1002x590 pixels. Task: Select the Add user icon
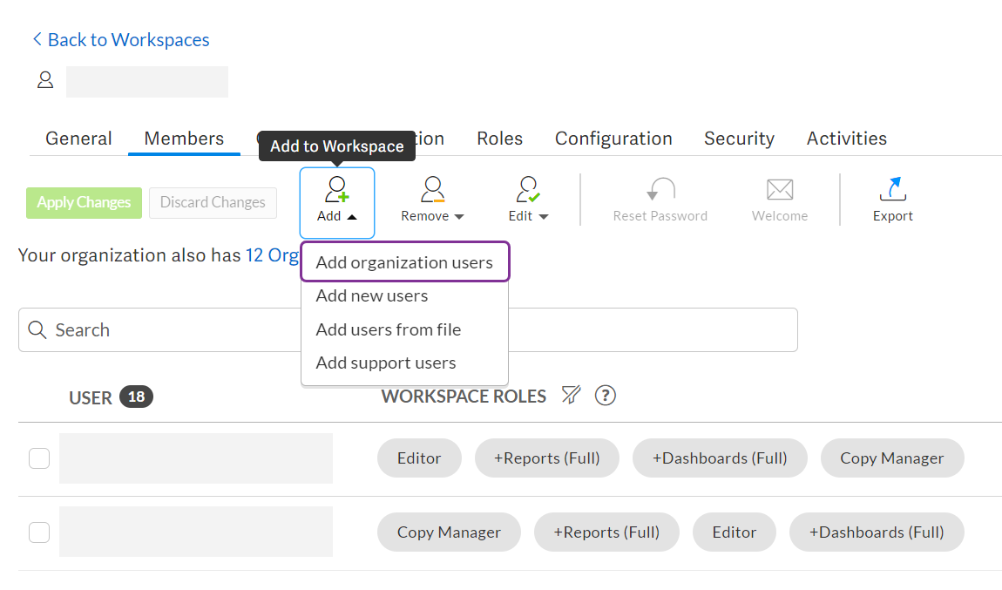coord(336,187)
